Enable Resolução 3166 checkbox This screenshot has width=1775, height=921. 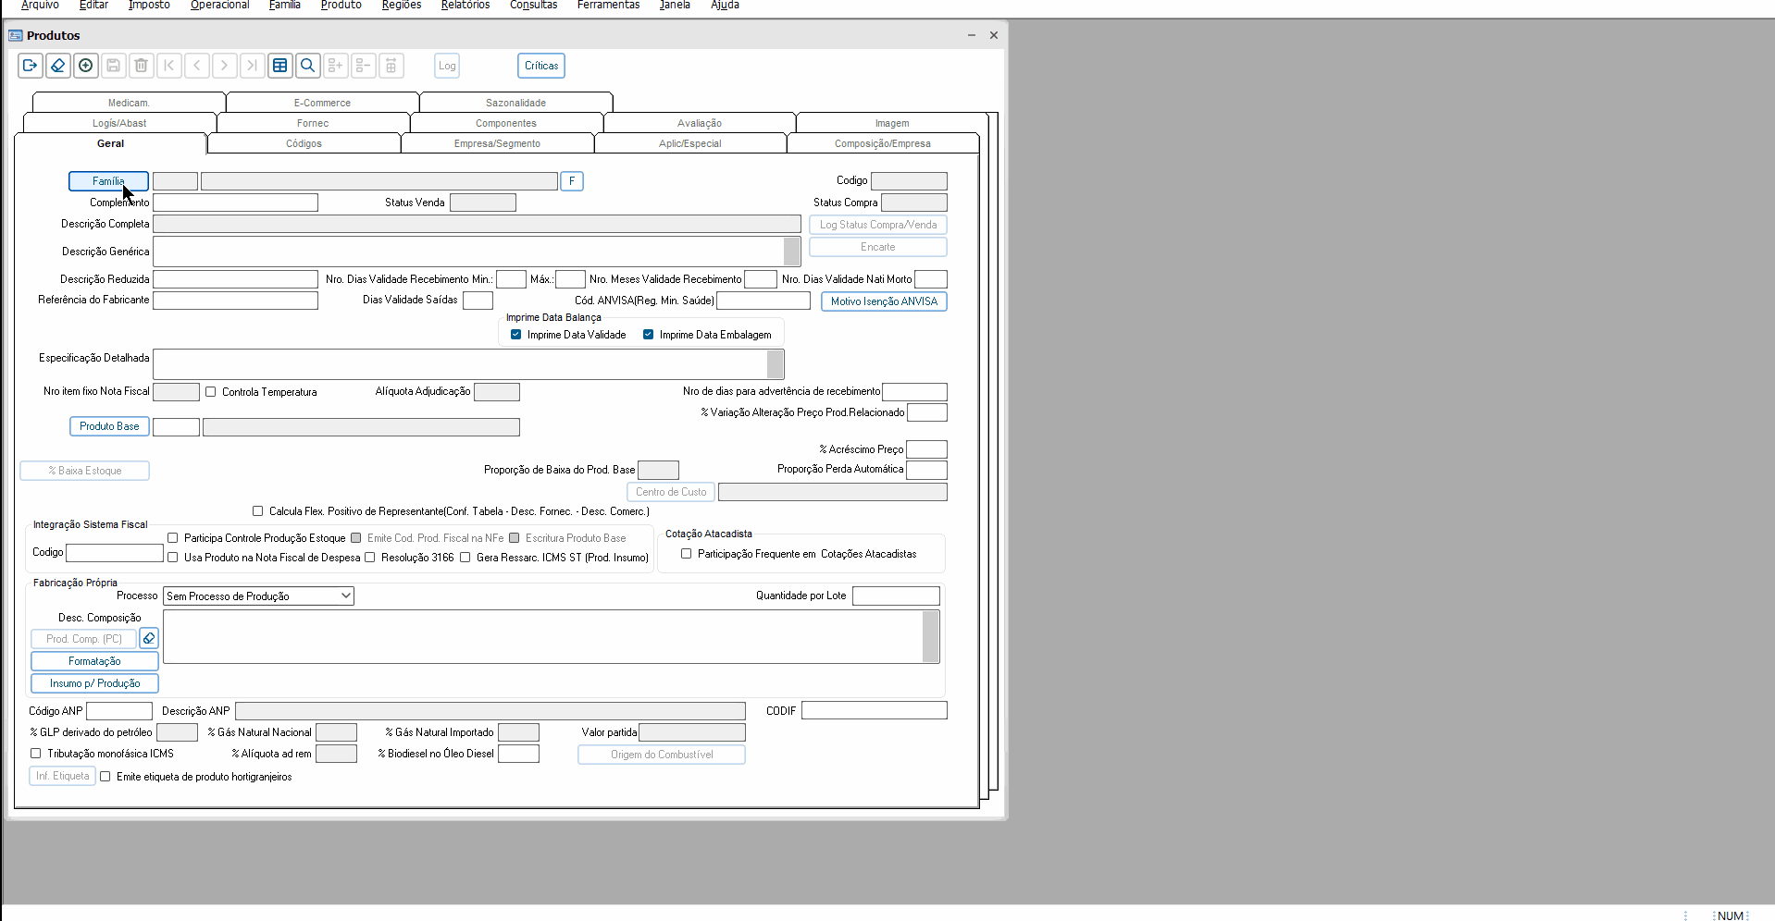(370, 558)
